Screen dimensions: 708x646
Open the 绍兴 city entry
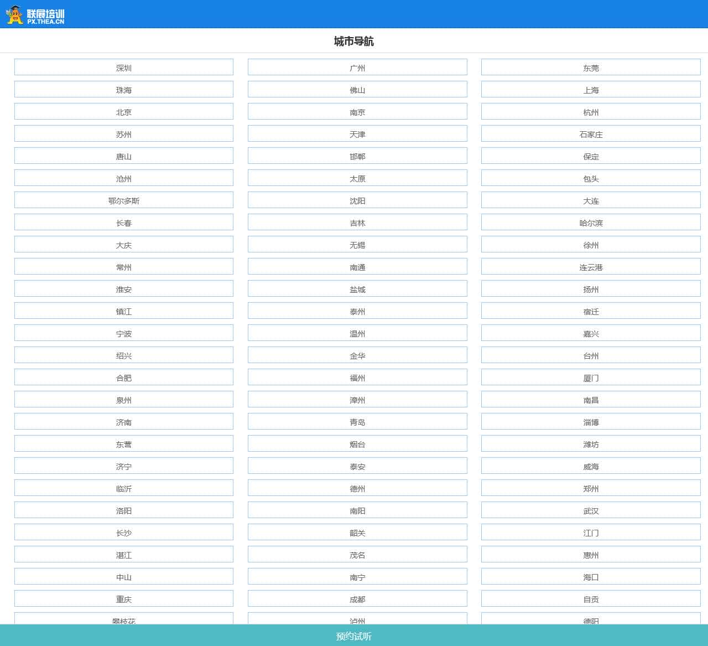coord(124,355)
